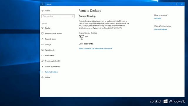Click the Storage drive icon

[42, 44]
